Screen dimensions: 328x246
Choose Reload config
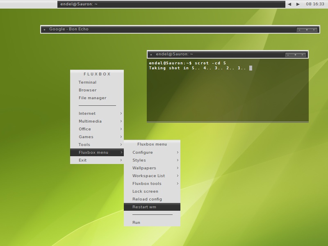coord(152,199)
